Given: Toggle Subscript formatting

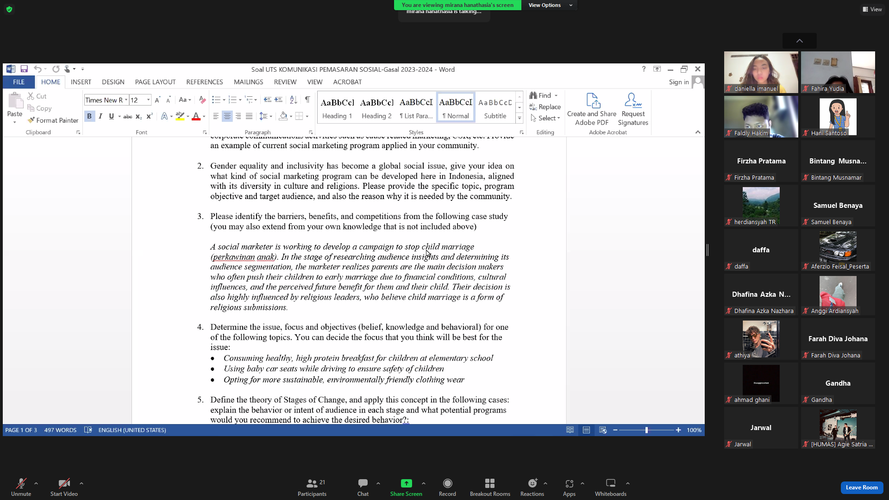Looking at the screenshot, I should point(138,116).
